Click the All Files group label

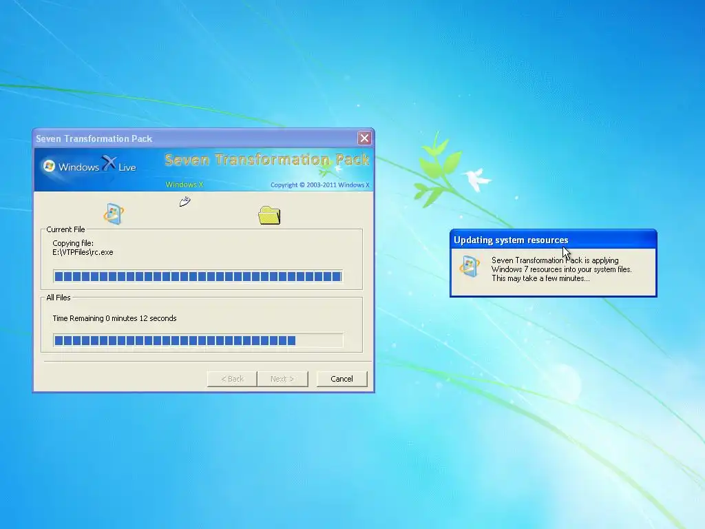(59, 298)
